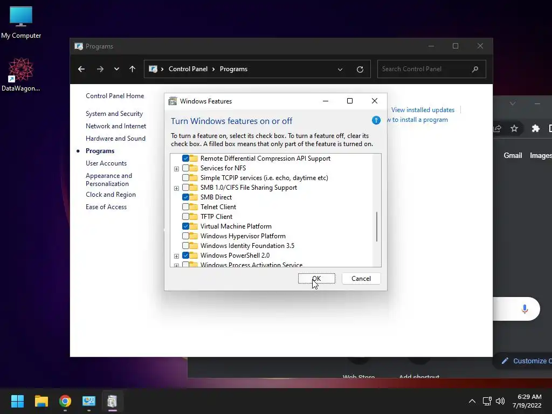
Task: Refresh the Control Panel Programs page
Action: coord(360,70)
